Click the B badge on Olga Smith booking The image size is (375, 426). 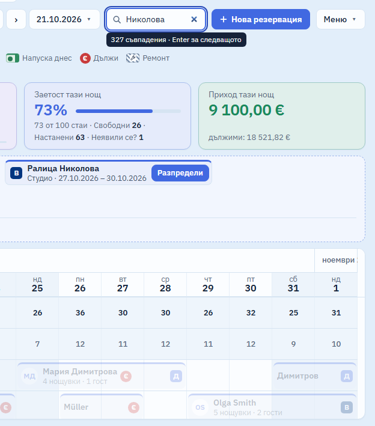[347, 407]
